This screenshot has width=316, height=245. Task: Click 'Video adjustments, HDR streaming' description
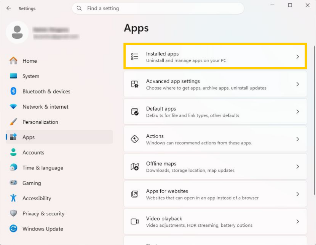pyautogui.click(x=199, y=225)
